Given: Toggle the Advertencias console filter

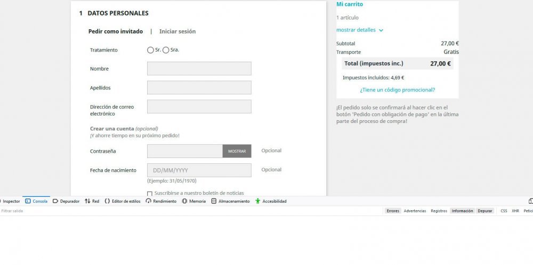Looking at the screenshot, I should pos(415,211).
